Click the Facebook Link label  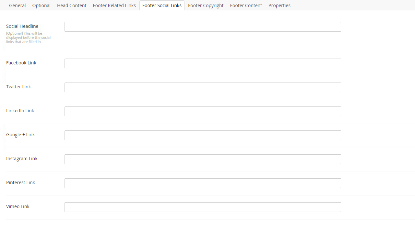[x=21, y=63]
